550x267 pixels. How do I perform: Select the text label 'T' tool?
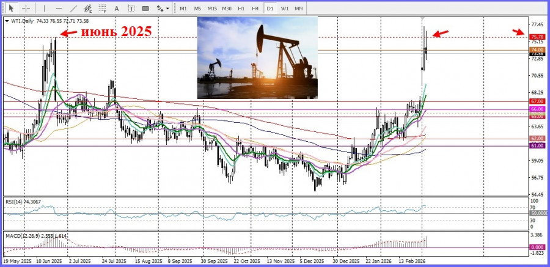point(131,9)
